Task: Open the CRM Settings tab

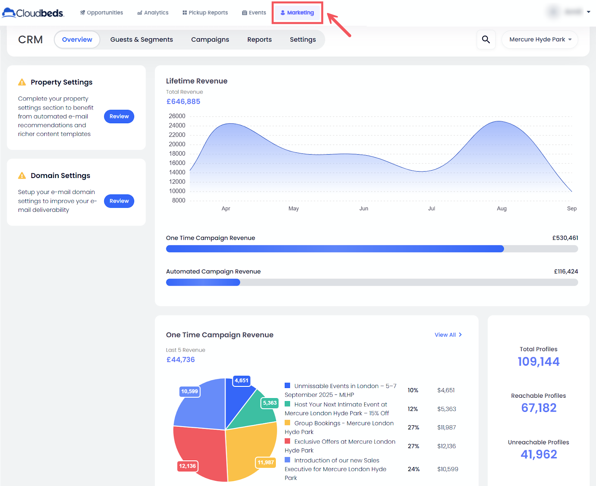Action: pyautogui.click(x=303, y=39)
